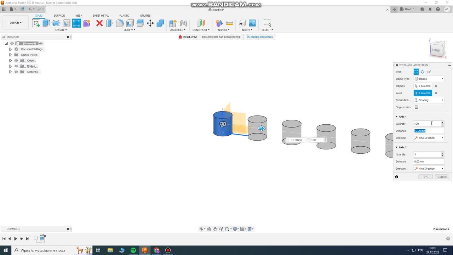This screenshot has height=255, width=453.
Task: Open the Distribution Spacing dropdown
Action: coord(429,100)
